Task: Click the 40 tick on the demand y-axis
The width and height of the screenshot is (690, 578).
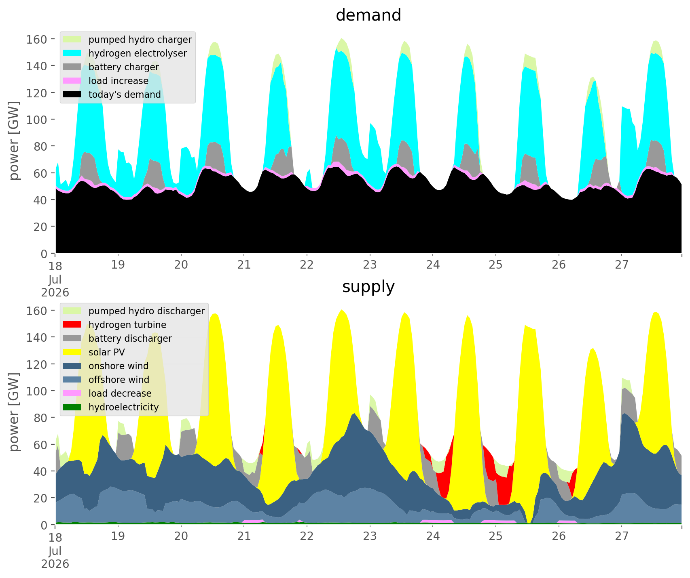Action: (x=40, y=200)
